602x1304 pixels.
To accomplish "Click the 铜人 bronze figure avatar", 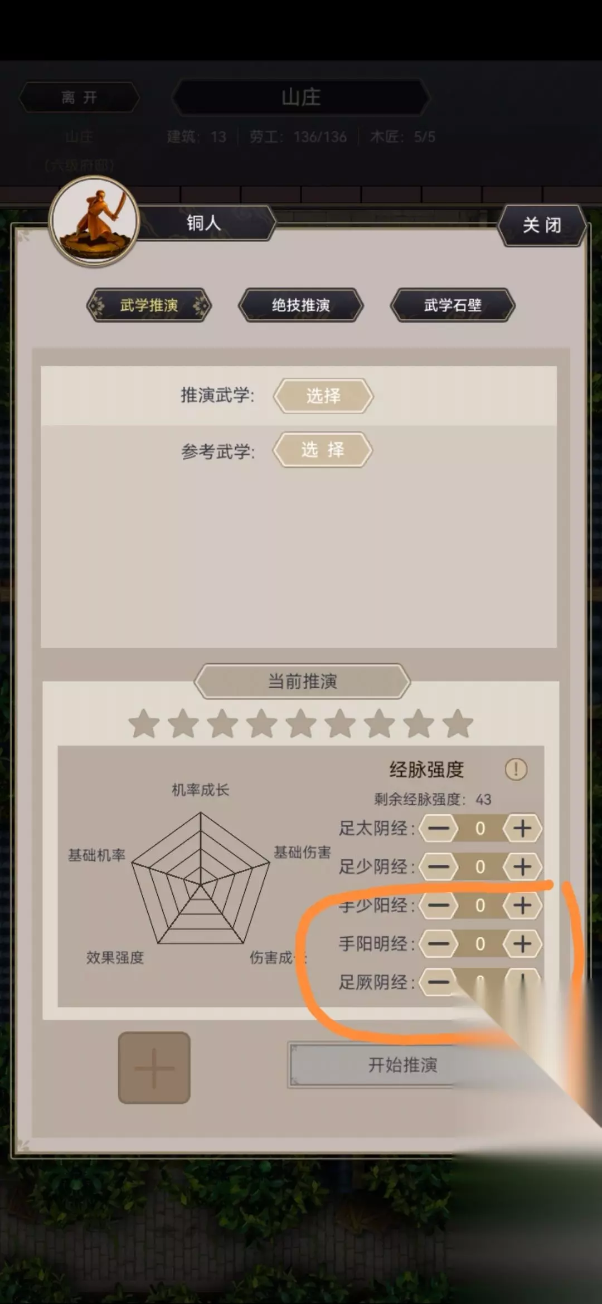I will point(94,221).
